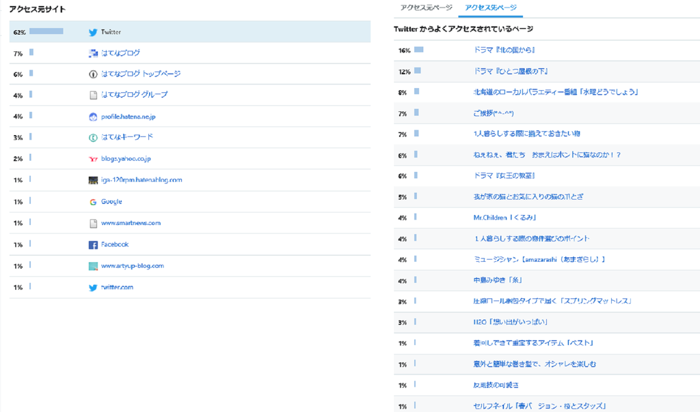This screenshot has width=700, height=412.
Task: Open the 水曜どうでしょう page link
Action: point(556,92)
